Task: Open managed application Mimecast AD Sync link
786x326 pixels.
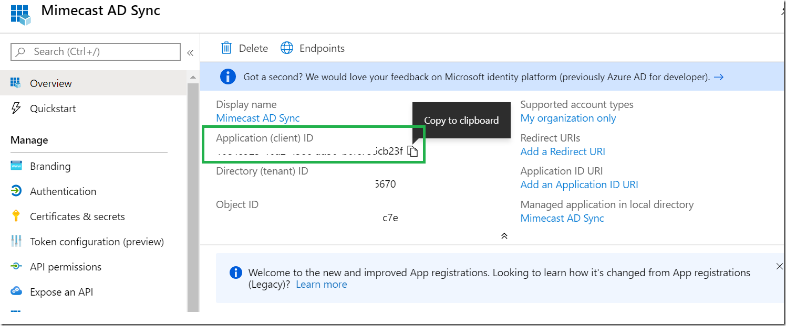Action: tap(562, 218)
